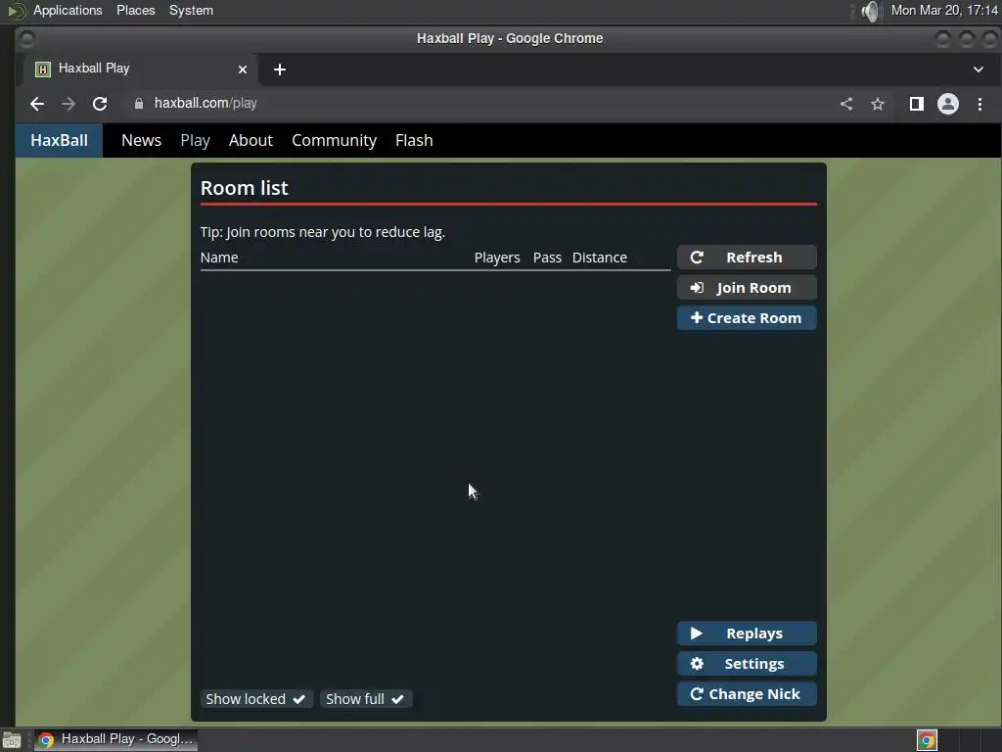
Task: Click the Create Room button
Action: click(x=747, y=318)
